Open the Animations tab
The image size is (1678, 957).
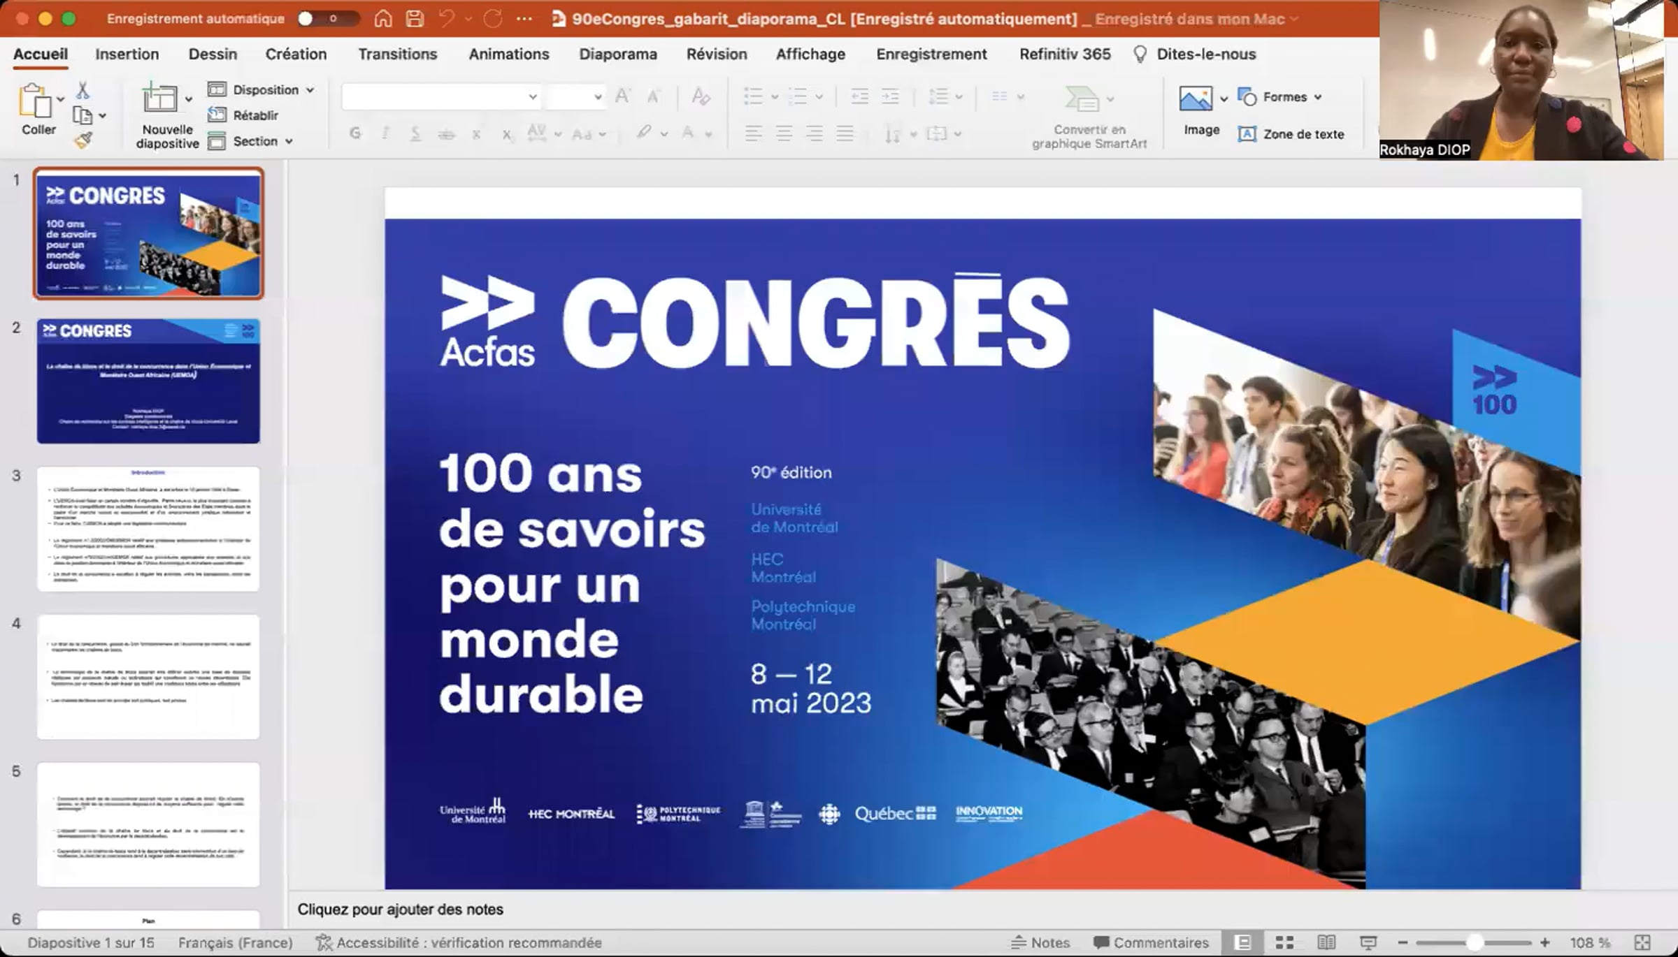point(509,54)
